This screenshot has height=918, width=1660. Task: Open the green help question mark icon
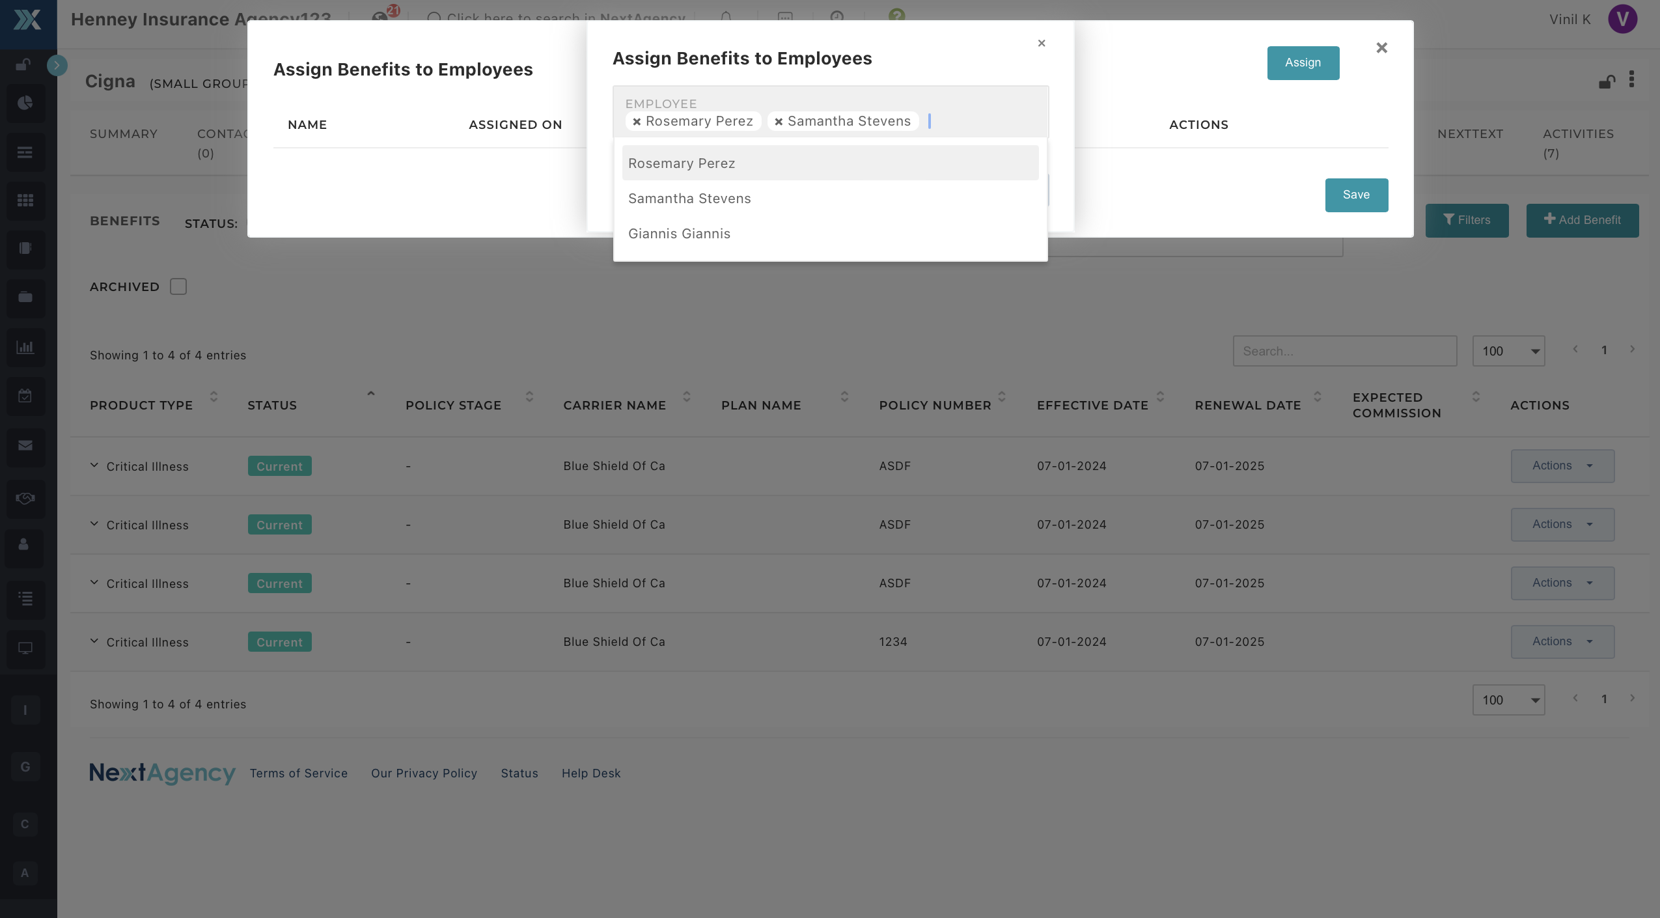(x=897, y=15)
